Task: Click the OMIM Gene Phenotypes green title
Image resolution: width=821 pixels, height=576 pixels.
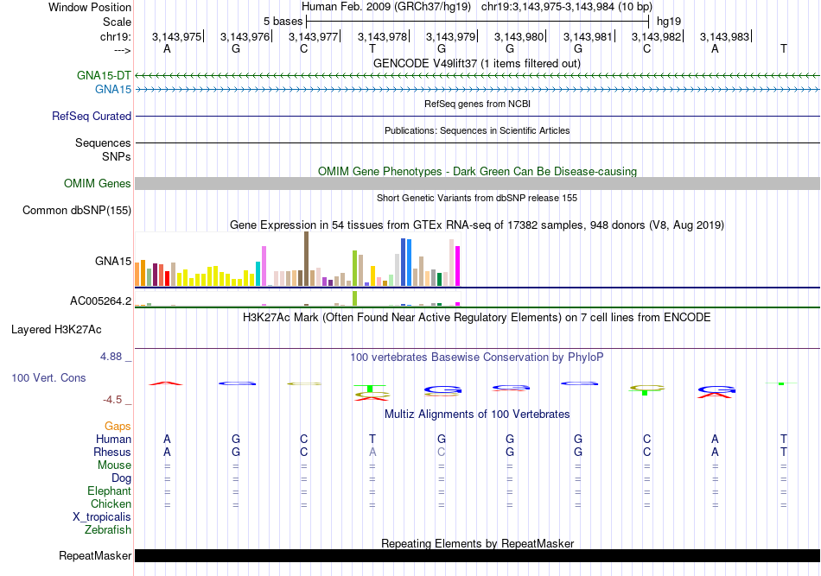Action: [477, 171]
